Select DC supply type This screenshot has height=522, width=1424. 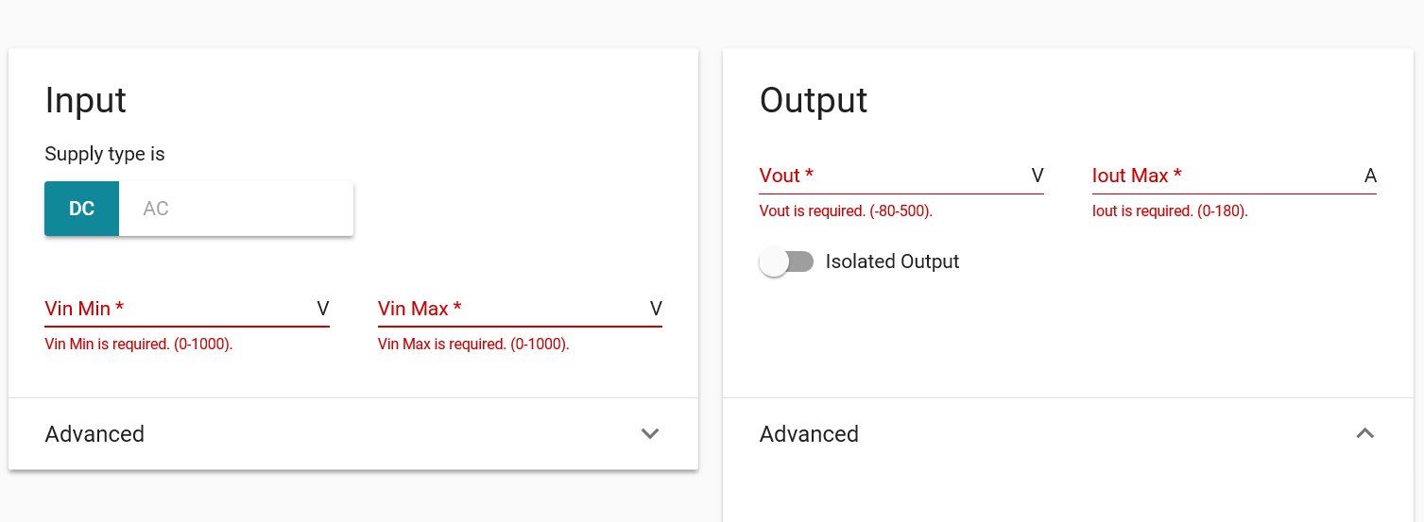click(x=82, y=209)
